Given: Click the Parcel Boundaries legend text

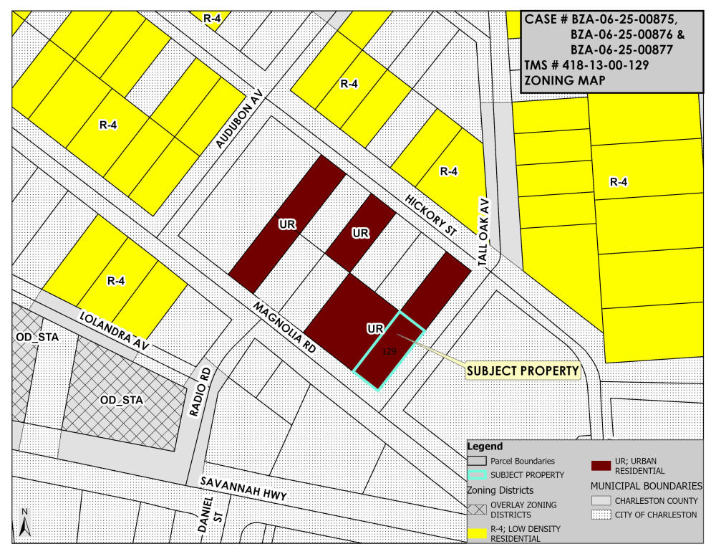Looking at the screenshot, I should coord(523,462).
